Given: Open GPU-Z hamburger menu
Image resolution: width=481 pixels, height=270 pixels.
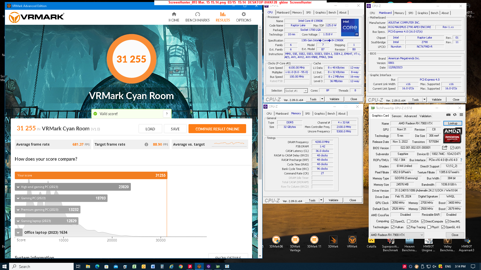Looking at the screenshot, I should [461, 115].
